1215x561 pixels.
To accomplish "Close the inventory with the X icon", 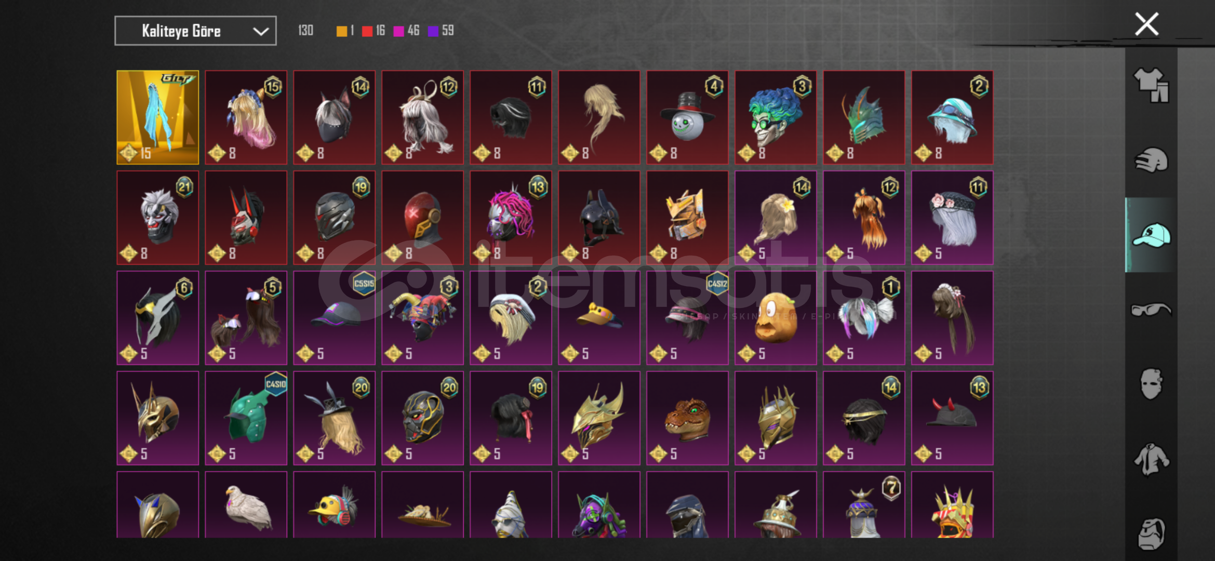I will click(x=1146, y=24).
